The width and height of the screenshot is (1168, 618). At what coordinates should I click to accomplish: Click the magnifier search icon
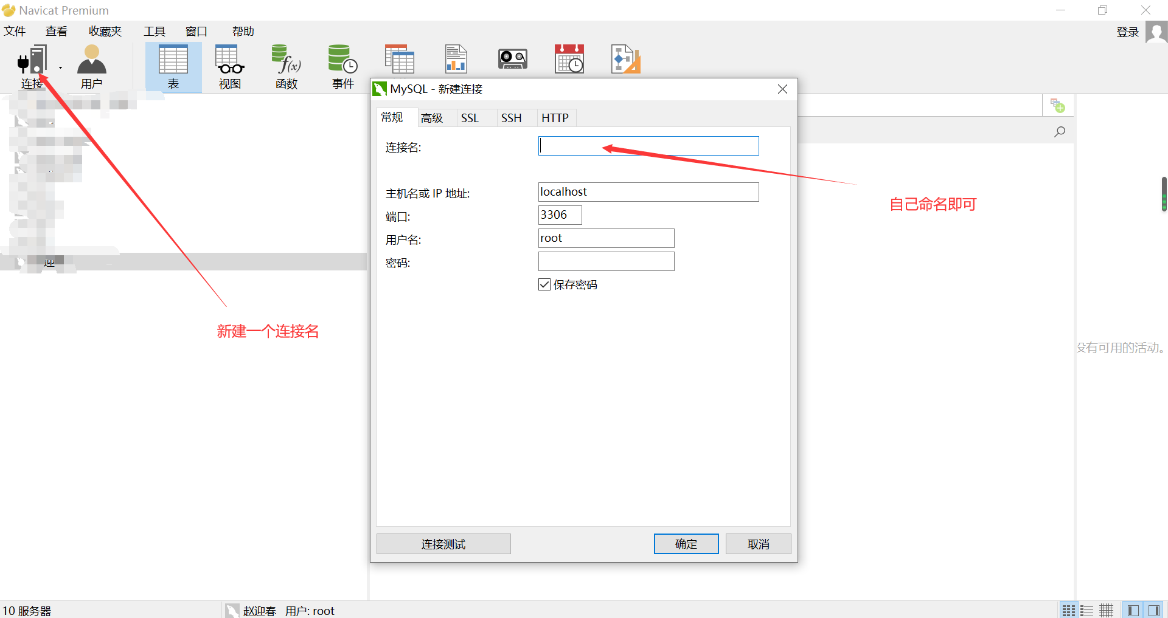1060,131
